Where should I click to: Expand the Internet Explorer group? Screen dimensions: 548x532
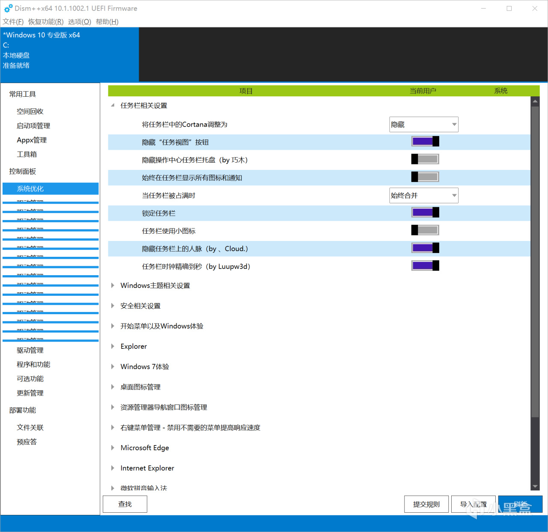(x=113, y=468)
